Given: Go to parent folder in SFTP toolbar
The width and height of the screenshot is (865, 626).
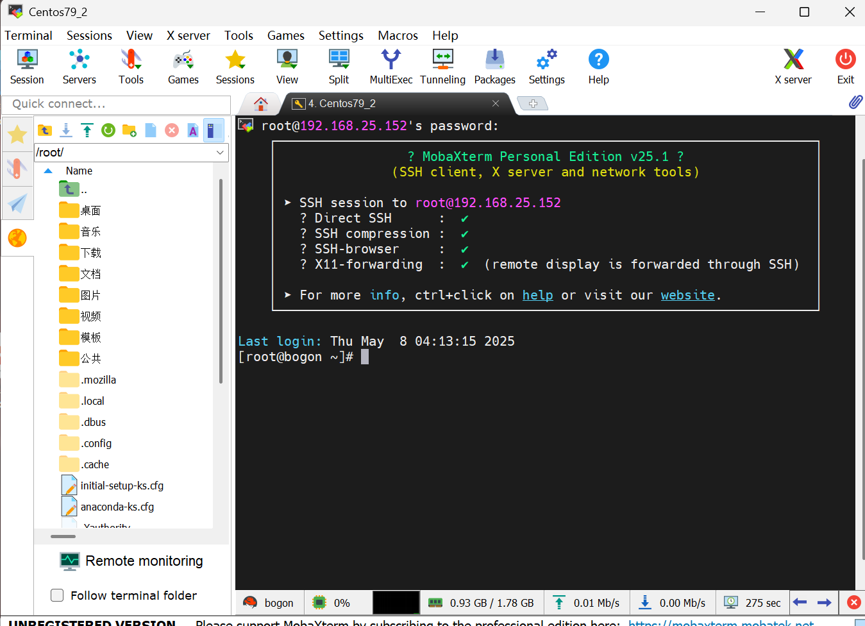Looking at the screenshot, I should click(45, 130).
